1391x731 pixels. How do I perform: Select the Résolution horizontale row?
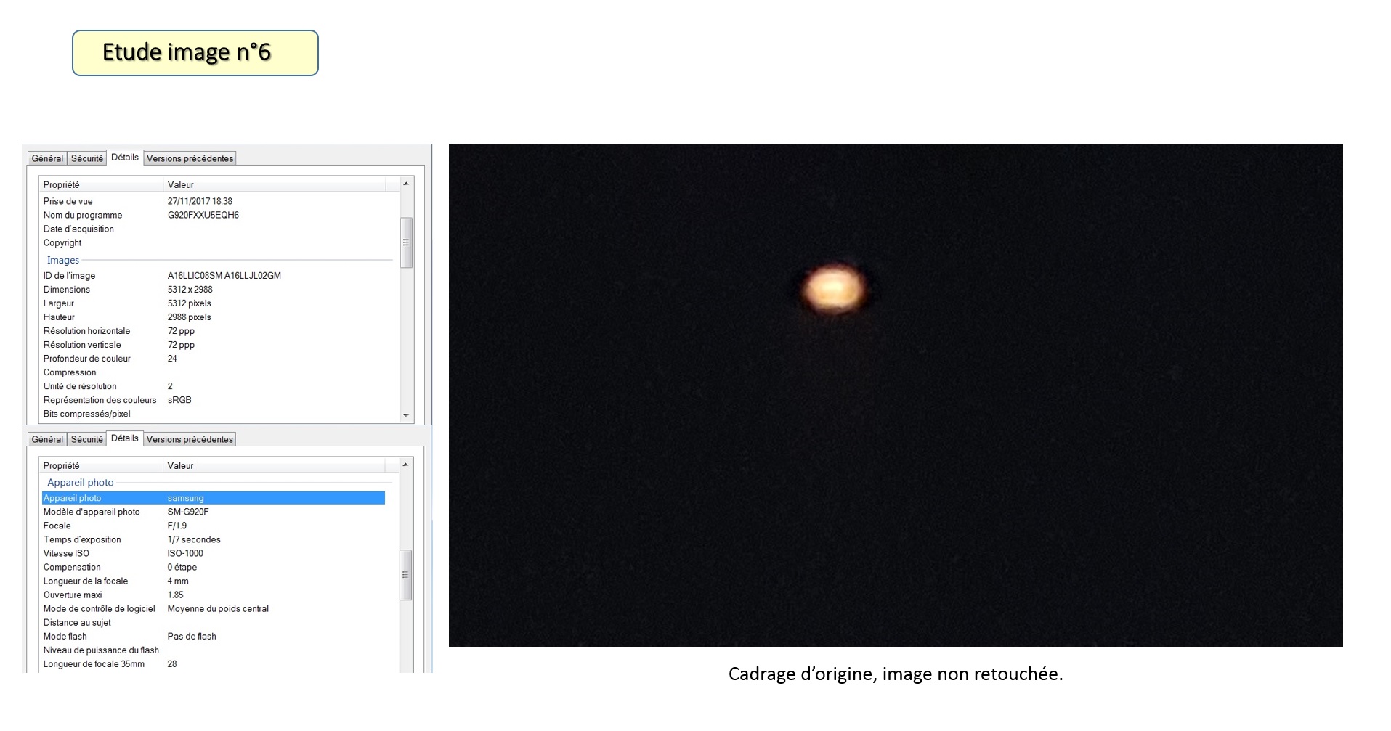pyautogui.click(x=214, y=330)
